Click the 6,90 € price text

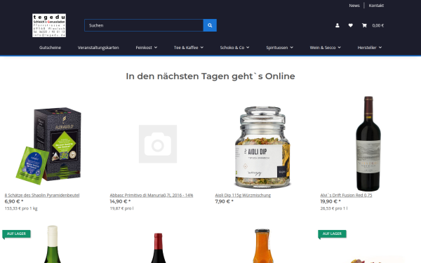tap(14, 201)
